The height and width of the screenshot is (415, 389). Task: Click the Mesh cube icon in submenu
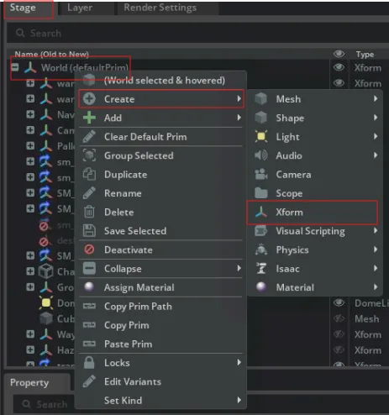tap(261, 99)
